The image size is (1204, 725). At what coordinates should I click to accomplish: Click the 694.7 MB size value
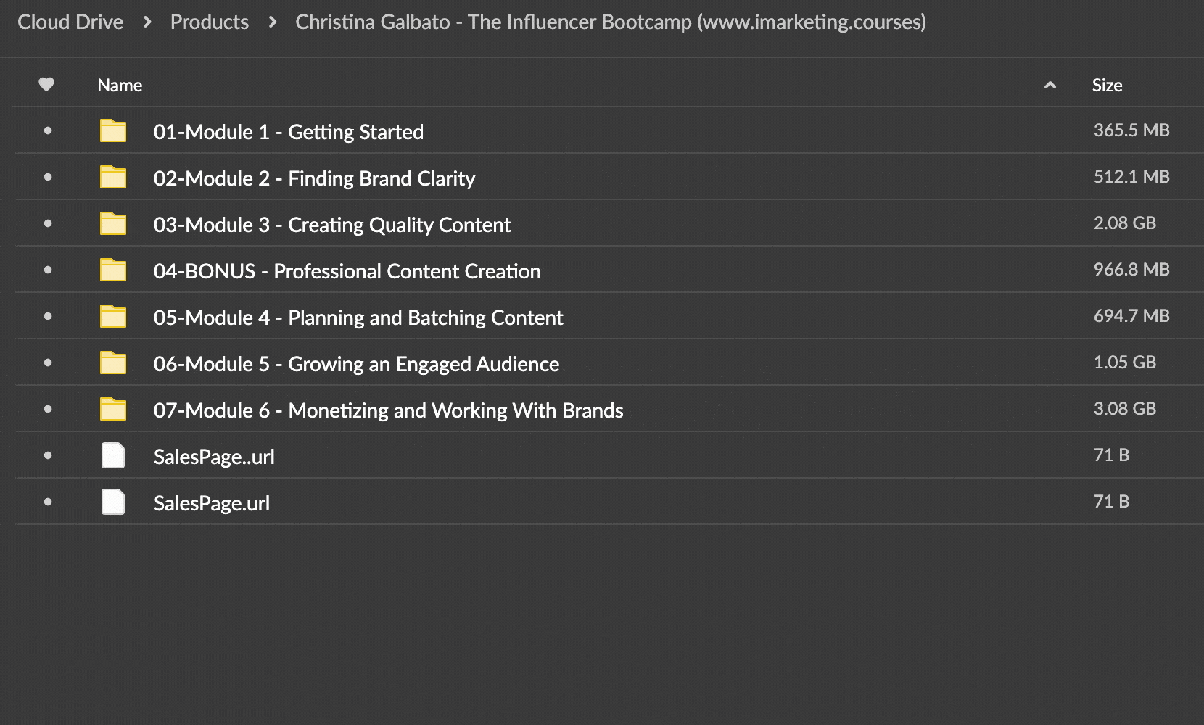[1131, 316]
